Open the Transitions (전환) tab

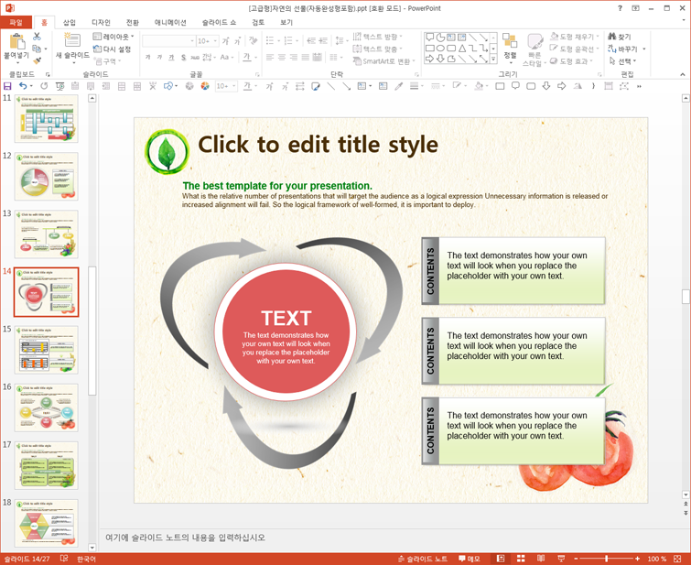(132, 22)
